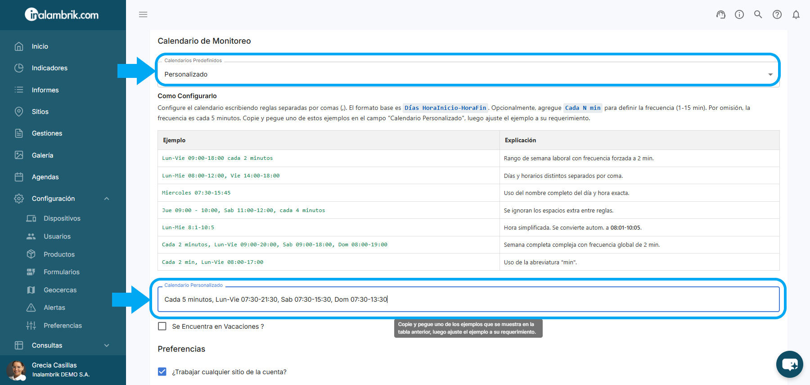Uncheck Trabajar cualquier sitio de la cuenta
Image resolution: width=810 pixels, height=385 pixels.
coord(162,371)
